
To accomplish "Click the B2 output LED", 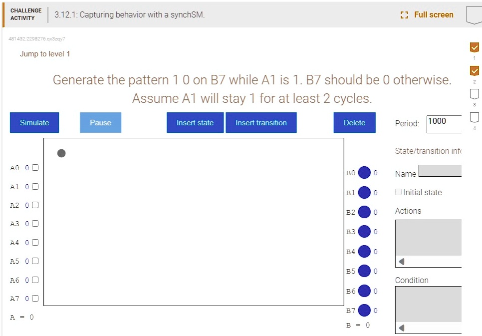I will (x=364, y=212).
